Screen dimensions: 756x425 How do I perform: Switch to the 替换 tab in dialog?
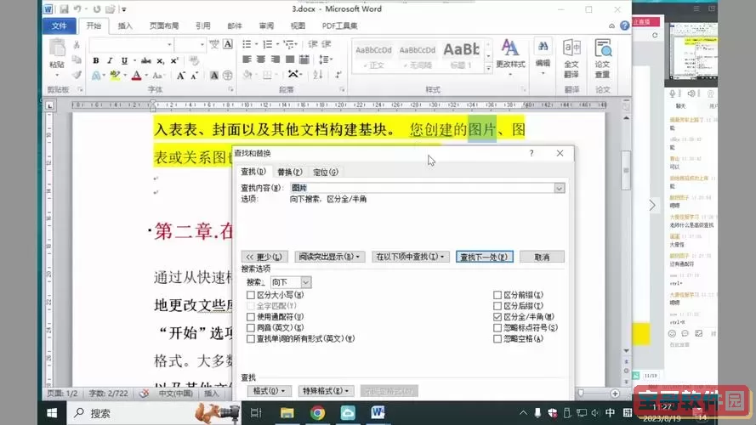[x=290, y=172]
